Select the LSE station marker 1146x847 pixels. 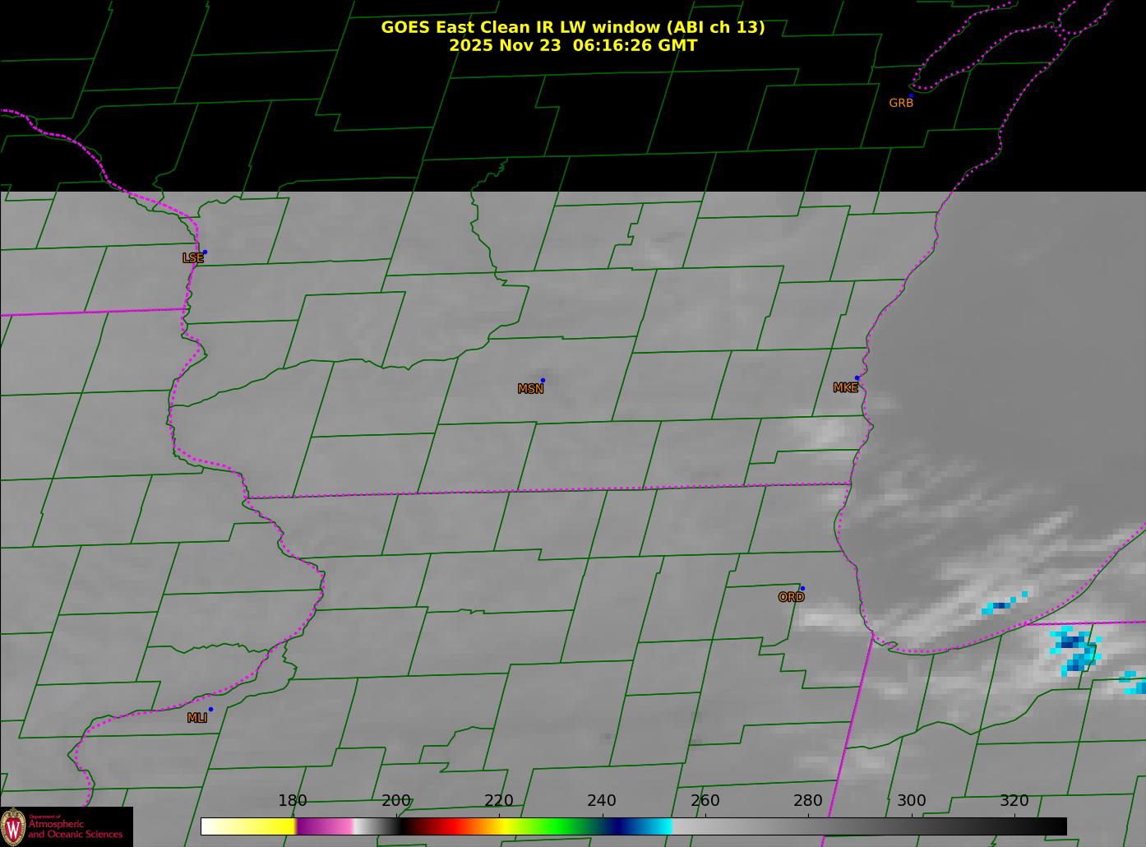point(205,252)
